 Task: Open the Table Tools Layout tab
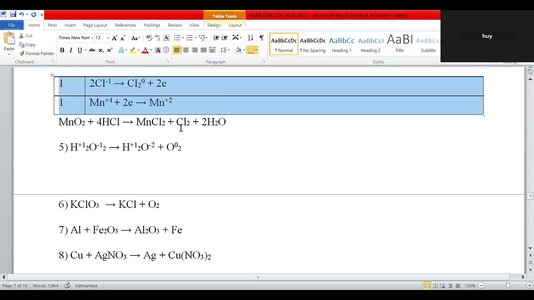click(235, 25)
